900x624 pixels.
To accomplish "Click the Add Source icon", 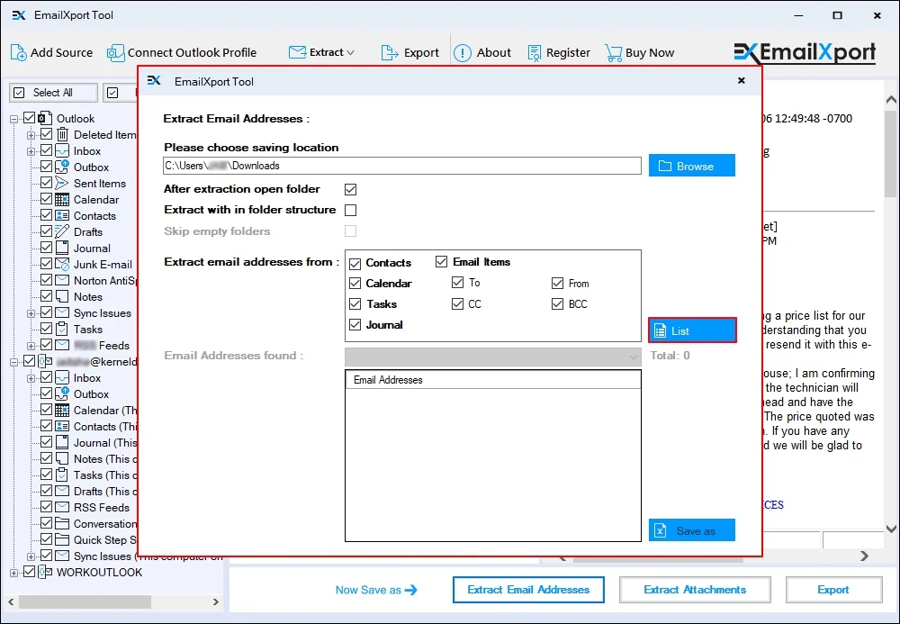I will click(x=17, y=52).
